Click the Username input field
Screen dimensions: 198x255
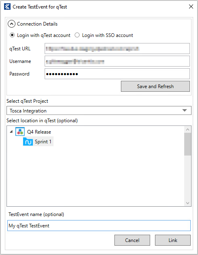(117, 61)
